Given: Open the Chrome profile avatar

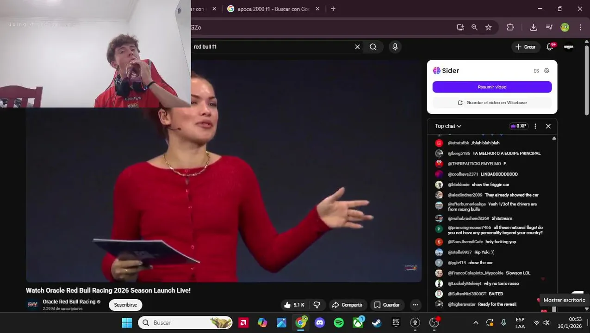Looking at the screenshot, I should (x=565, y=27).
